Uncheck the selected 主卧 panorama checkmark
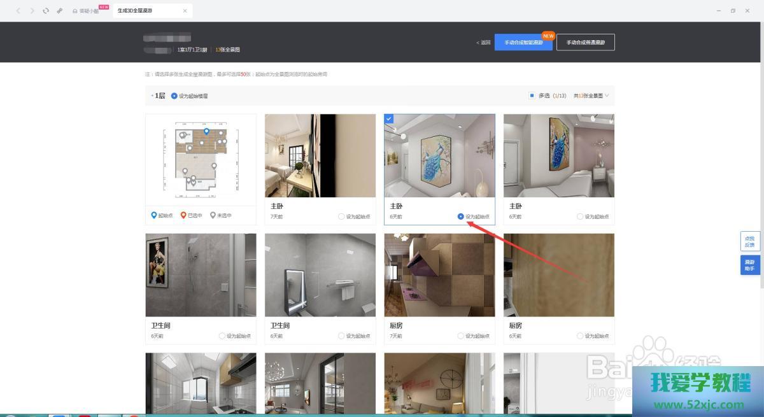The image size is (764, 417). coord(389,119)
